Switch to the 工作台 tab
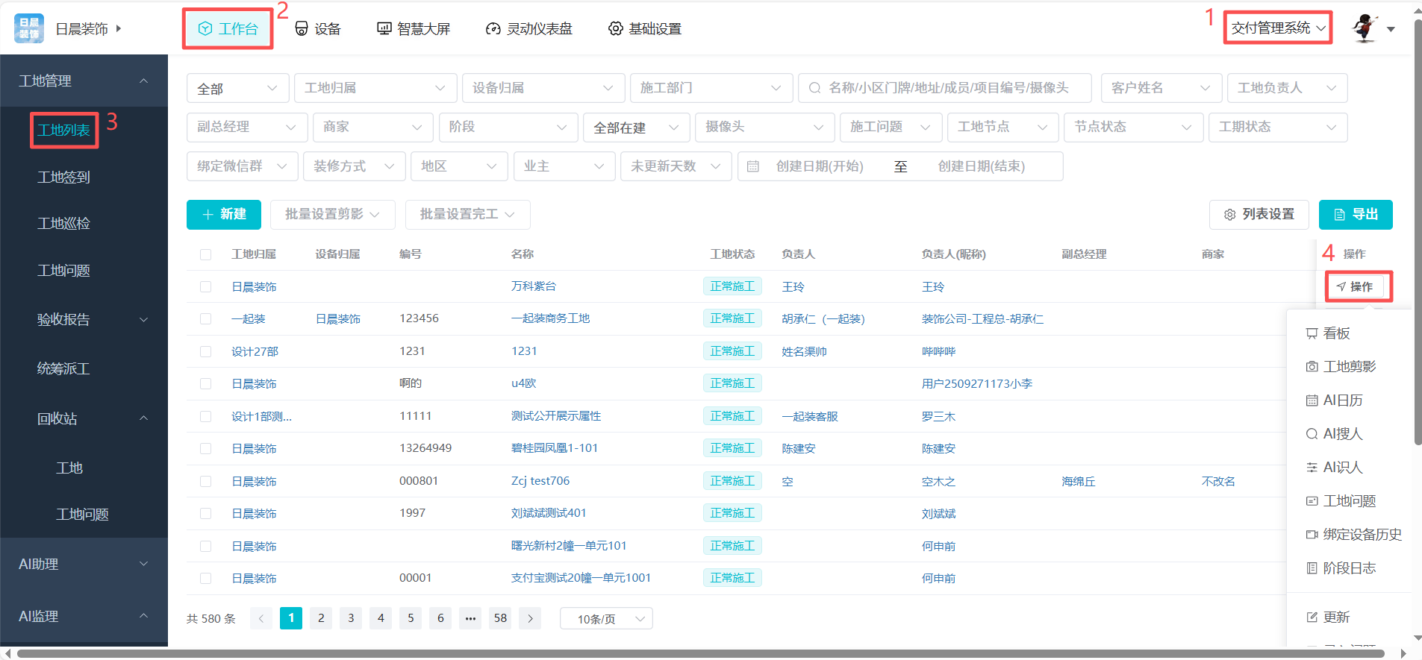Screen dimensions: 1422x660 point(228,28)
